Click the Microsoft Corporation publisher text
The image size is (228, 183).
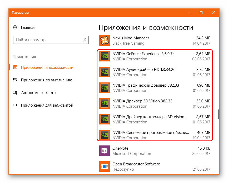pos(132,154)
